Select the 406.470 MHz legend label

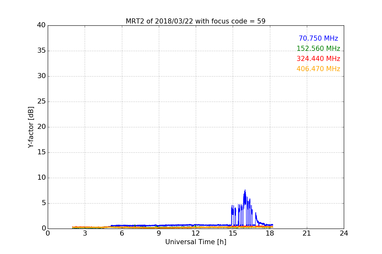click(x=318, y=69)
